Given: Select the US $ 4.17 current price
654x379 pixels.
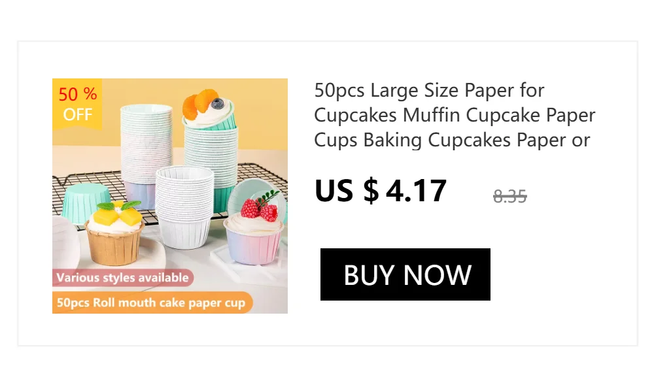Looking at the screenshot, I should [381, 191].
